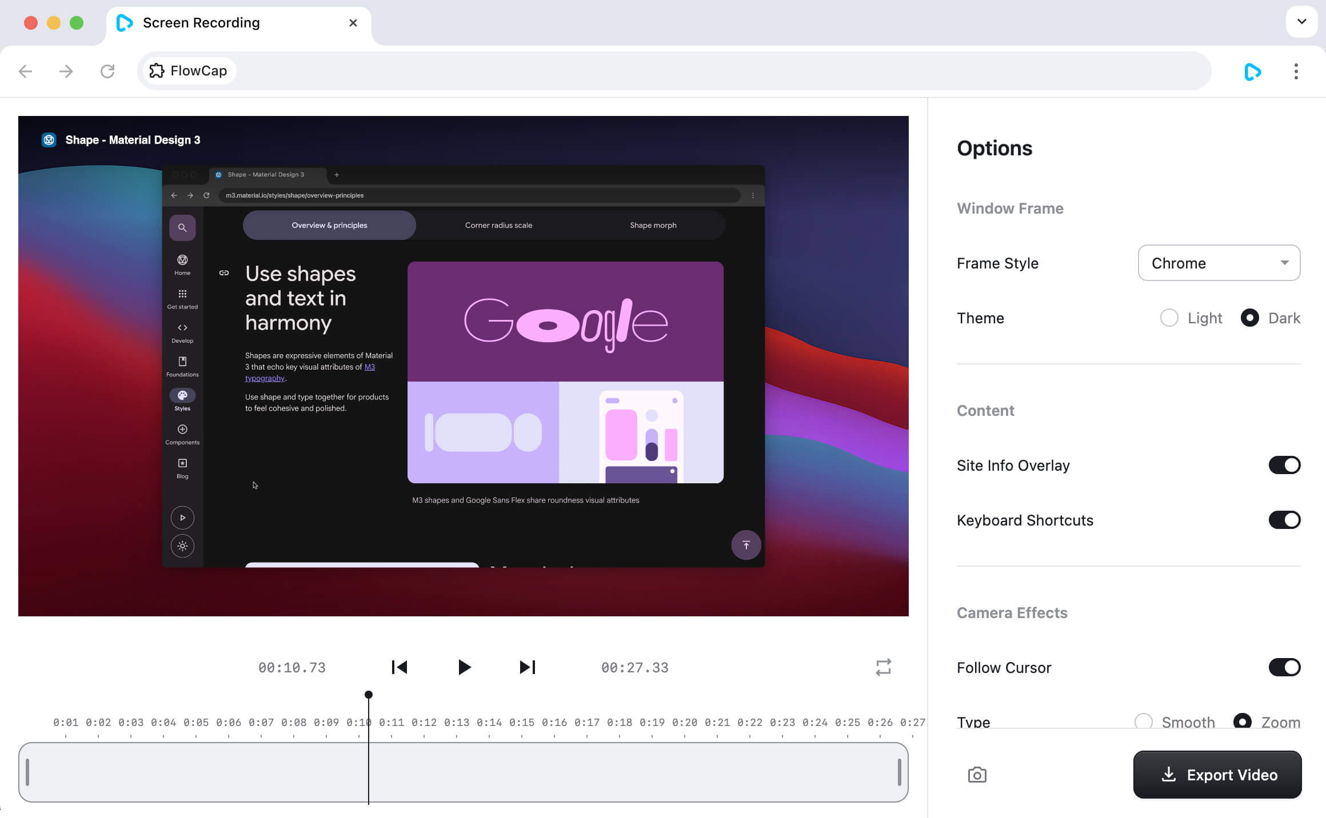Click the scroll-to-top arrow button in preview
The width and height of the screenshot is (1326, 818).
pos(746,545)
